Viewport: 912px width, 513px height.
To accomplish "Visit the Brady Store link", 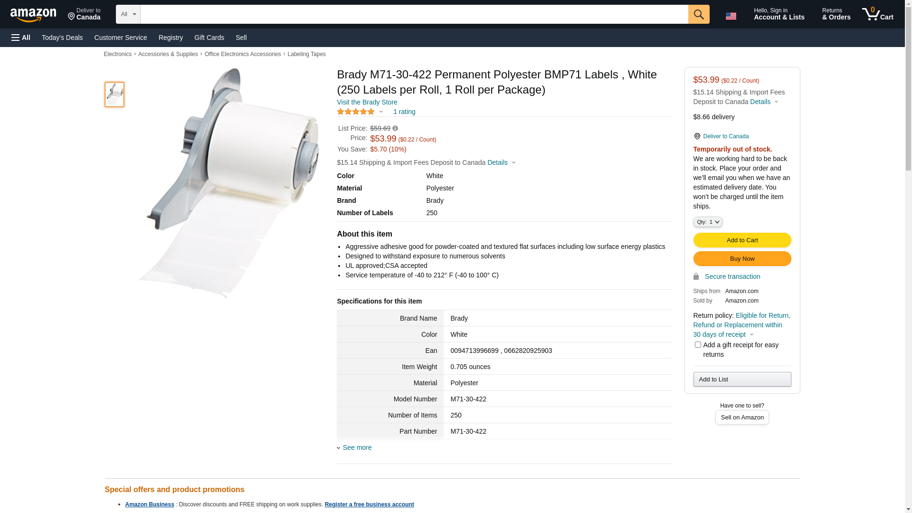I will tap(367, 102).
